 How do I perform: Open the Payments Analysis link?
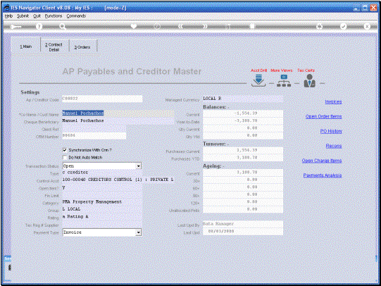323,175
